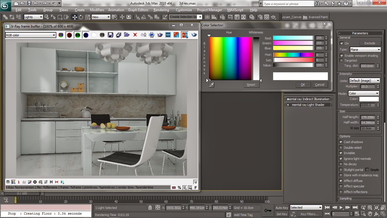Toggle the Invisible checkbox
Viewport: 387px width, 218px height.
[x=341, y=153]
